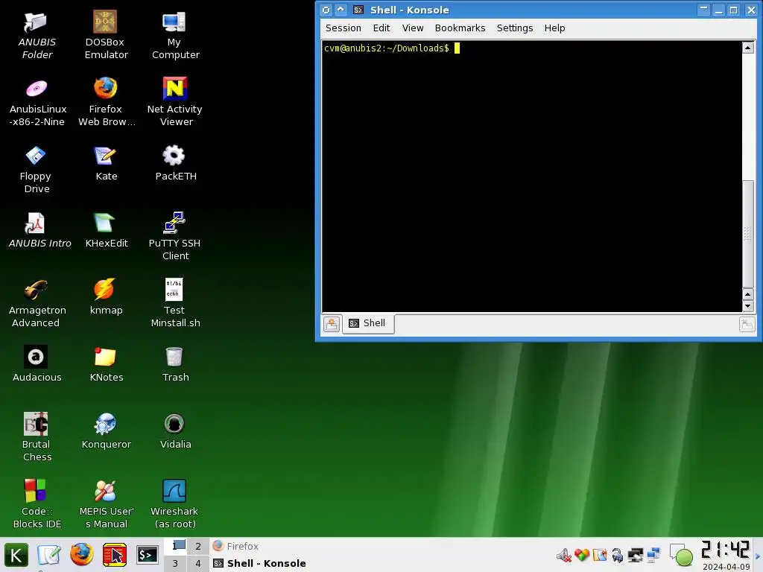
Task: Open the Bookmarks menu in Konsole
Action: tap(460, 28)
